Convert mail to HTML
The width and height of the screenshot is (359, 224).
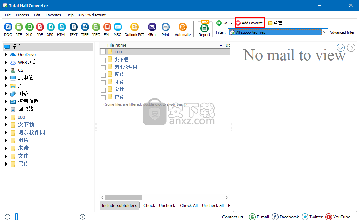[x=61, y=30]
